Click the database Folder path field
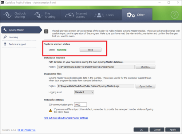 [x=96, y=67]
